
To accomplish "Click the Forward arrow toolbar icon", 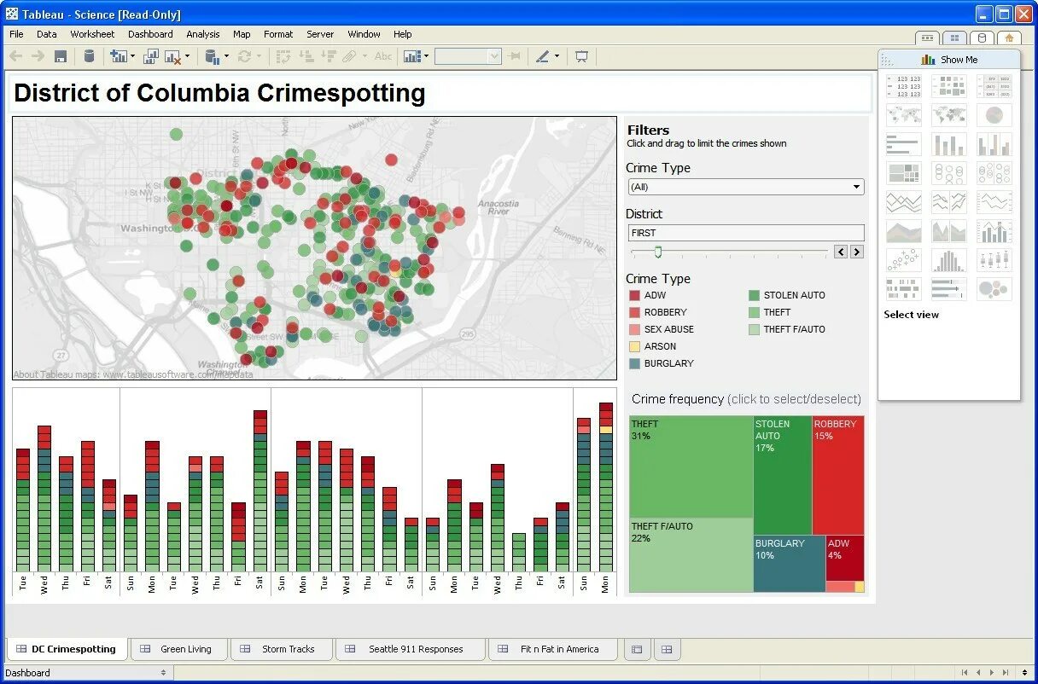I will coord(38,56).
